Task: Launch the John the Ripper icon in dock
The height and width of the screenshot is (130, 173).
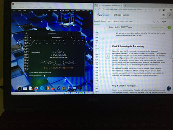Action: pos(64,88)
